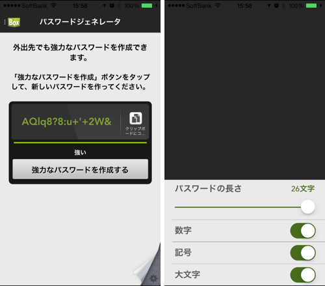This screenshot has width=325, height=286.
Task: Tap the menu dots beside Box logo
Action: coord(5,22)
